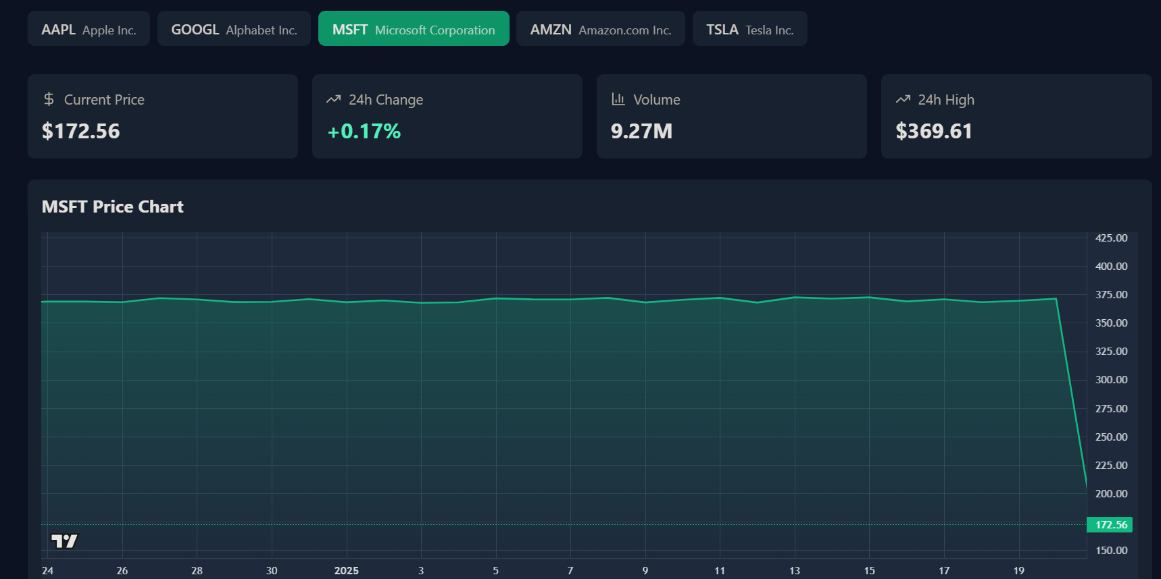Open the AMZN Amazon.com Inc. tab
The width and height of the screenshot is (1161, 579).
pos(601,29)
